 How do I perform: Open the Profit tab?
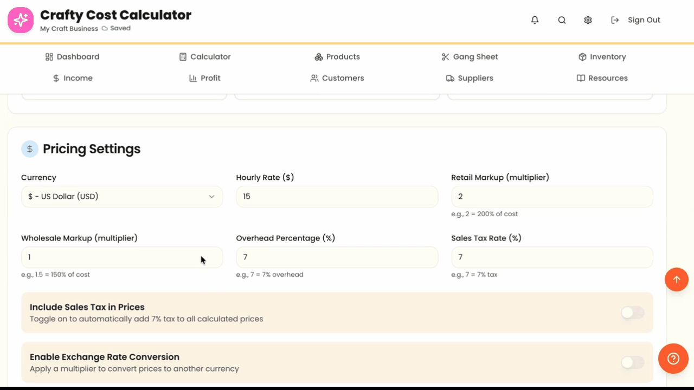(205, 78)
